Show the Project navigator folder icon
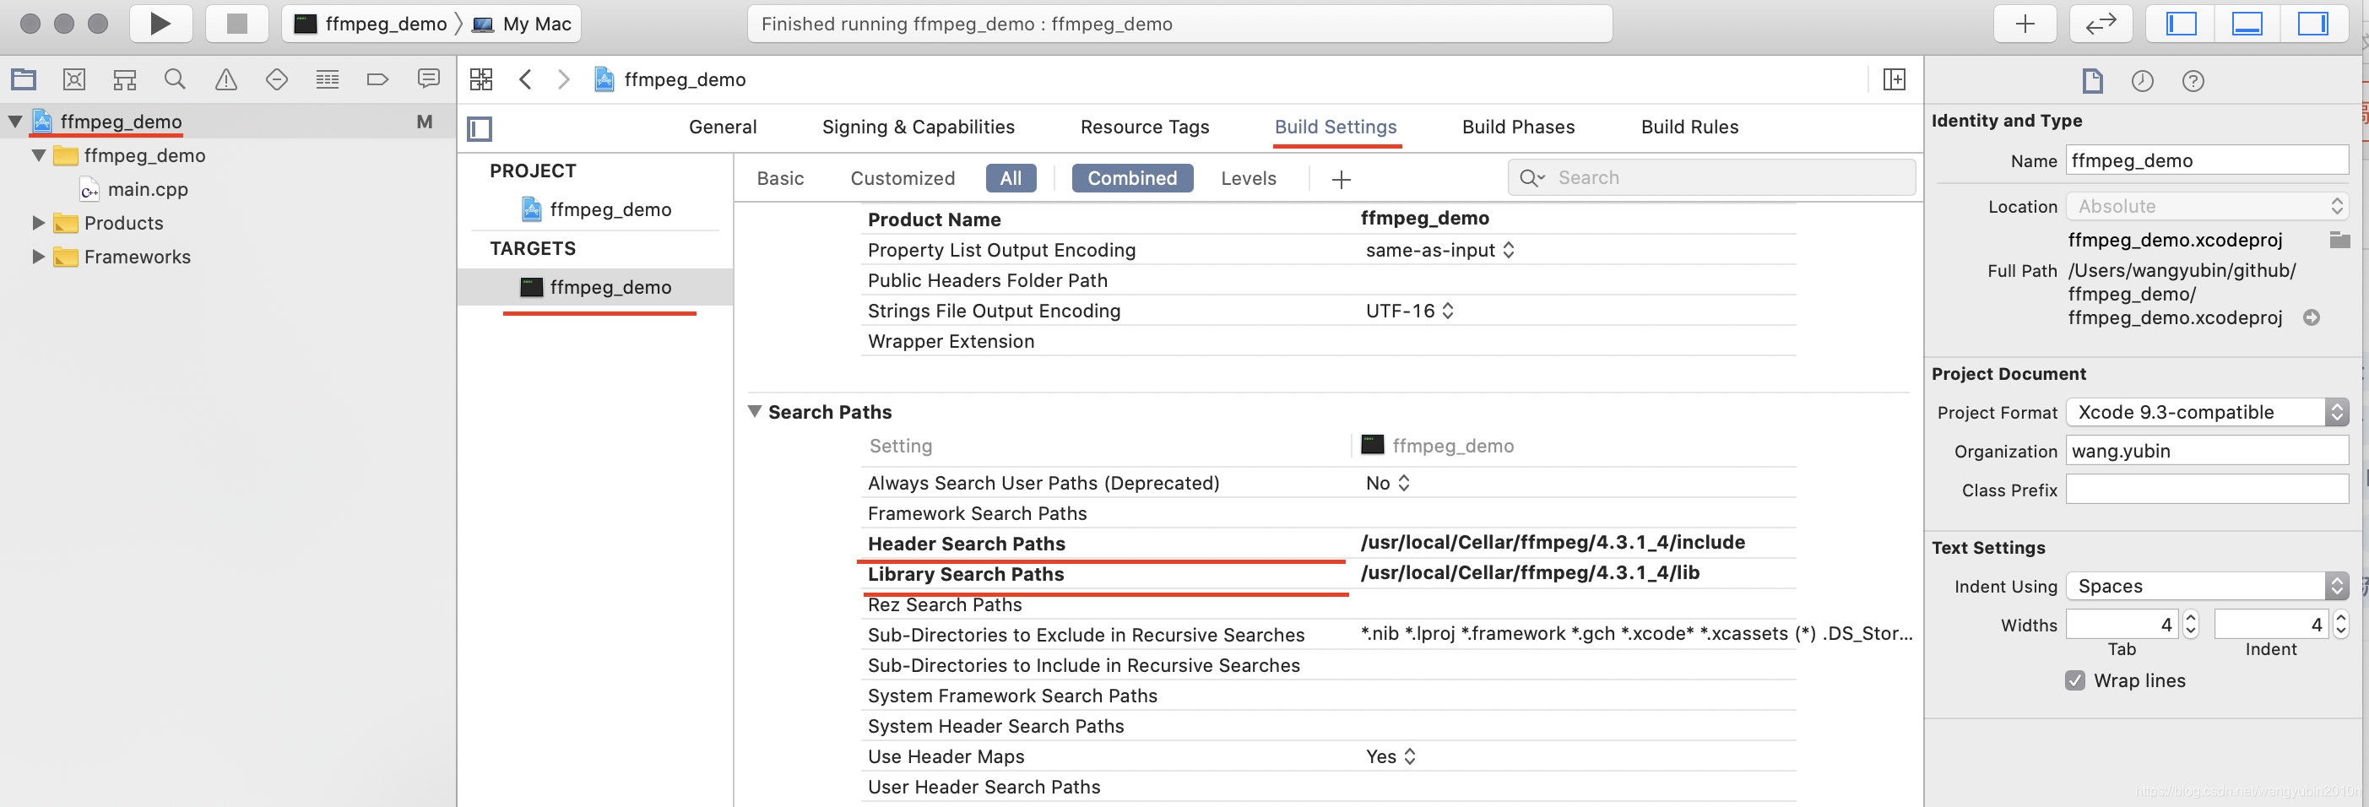 click(23, 80)
